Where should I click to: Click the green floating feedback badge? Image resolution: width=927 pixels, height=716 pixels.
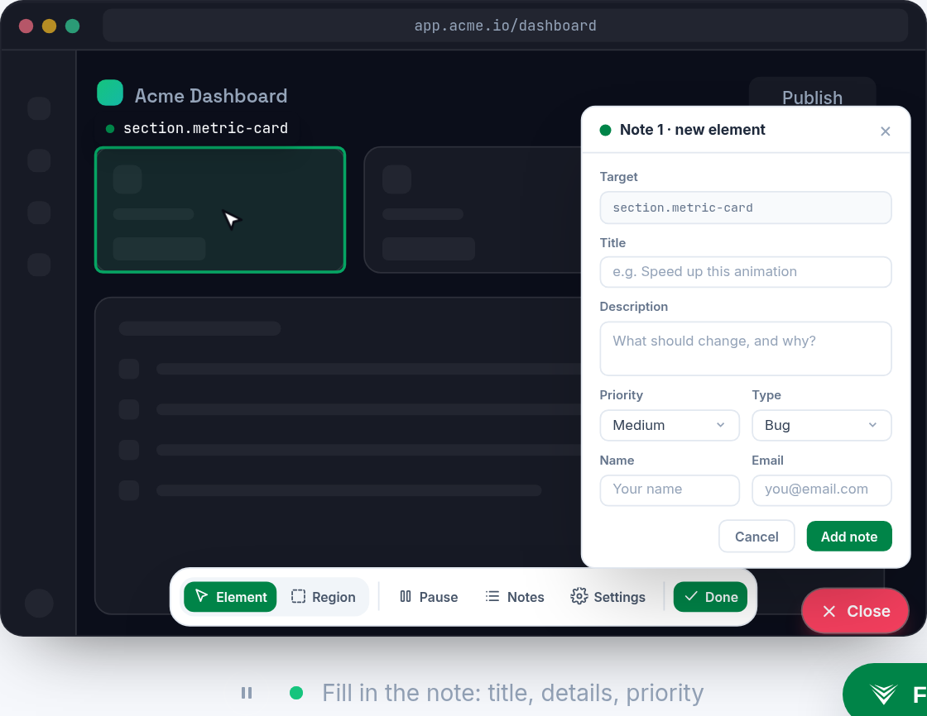click(885, 691)
